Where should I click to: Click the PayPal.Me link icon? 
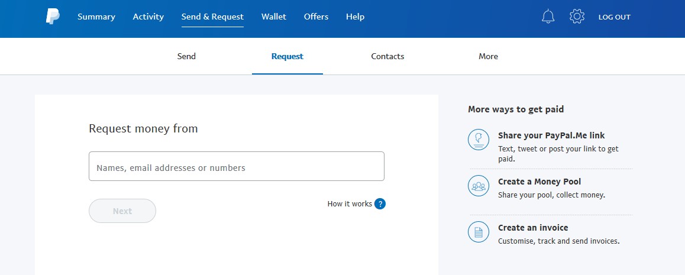(x=479, y=140)
